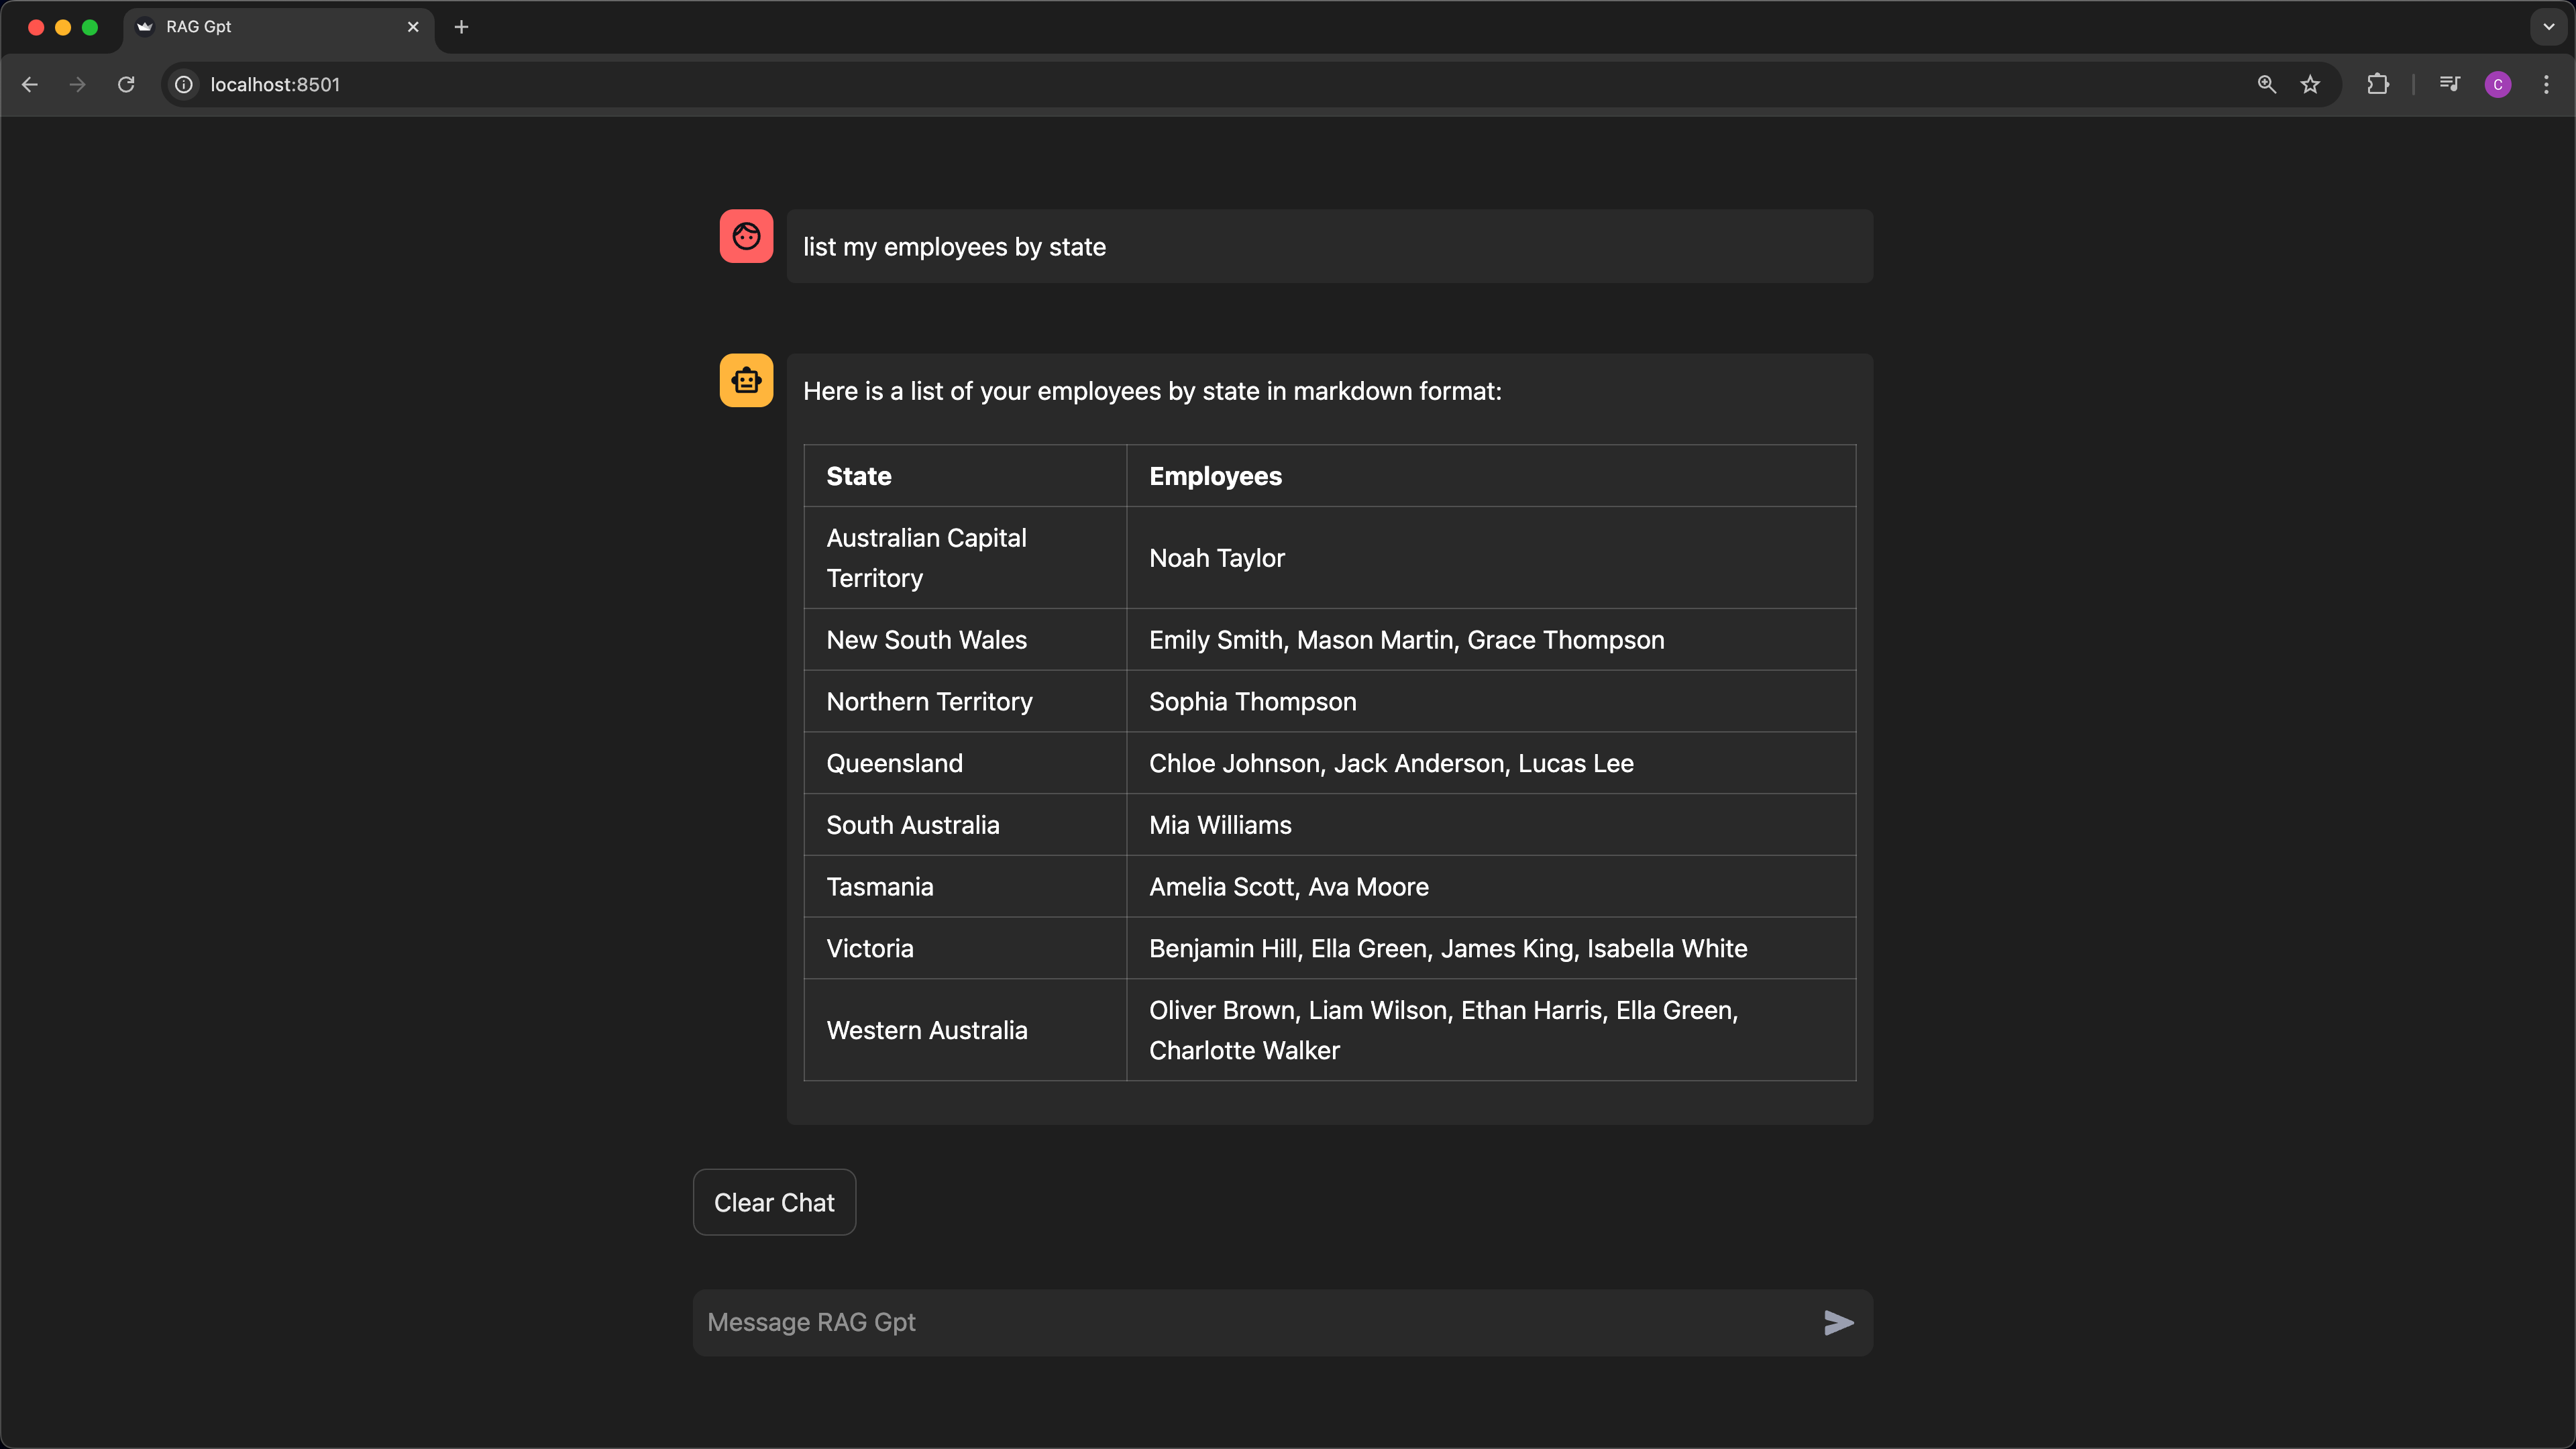Click the Northern Territory cell

coord(965,702)
